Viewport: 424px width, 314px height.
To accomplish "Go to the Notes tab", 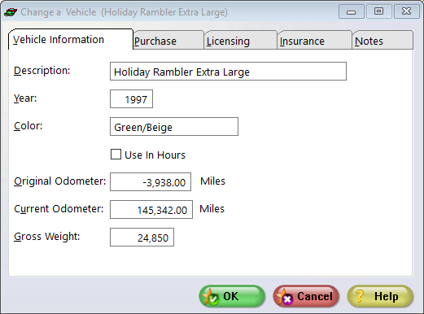I will (x=382, y=41).
